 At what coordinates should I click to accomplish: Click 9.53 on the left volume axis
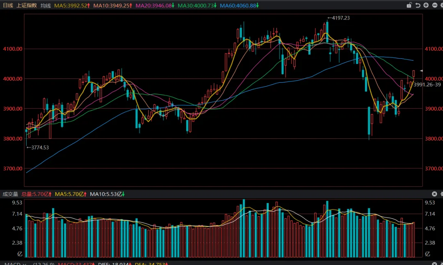coord(17,202)
